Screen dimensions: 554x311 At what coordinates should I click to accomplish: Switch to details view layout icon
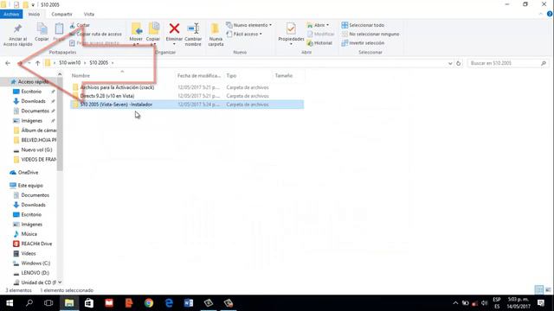(538, 290)
